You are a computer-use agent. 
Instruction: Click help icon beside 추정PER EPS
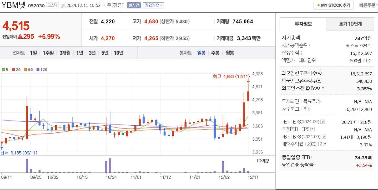point(312,129)
